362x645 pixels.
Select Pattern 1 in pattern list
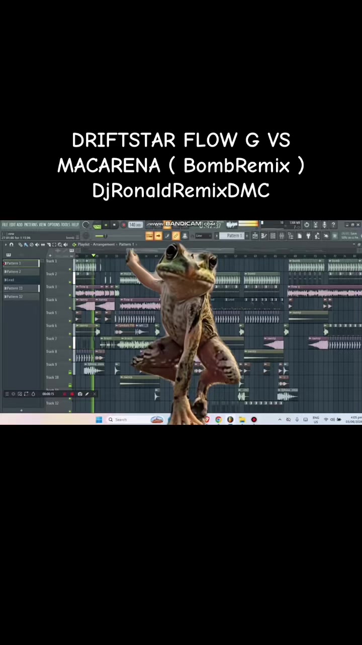pos(21,263)
